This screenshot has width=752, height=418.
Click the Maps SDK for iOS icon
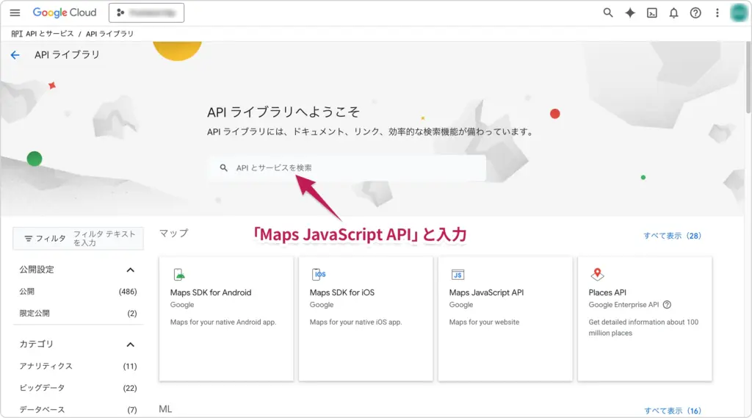pos(319,275)
